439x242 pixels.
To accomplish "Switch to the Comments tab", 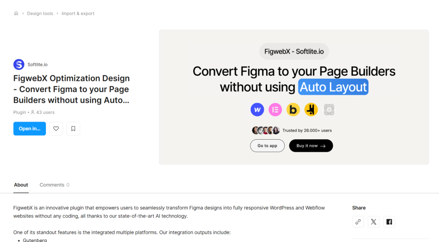I will [x=54, y=185].
